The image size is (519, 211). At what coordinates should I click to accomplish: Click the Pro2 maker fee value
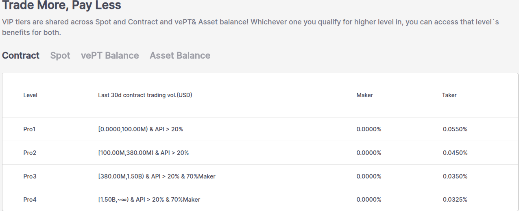coord(369,153)
